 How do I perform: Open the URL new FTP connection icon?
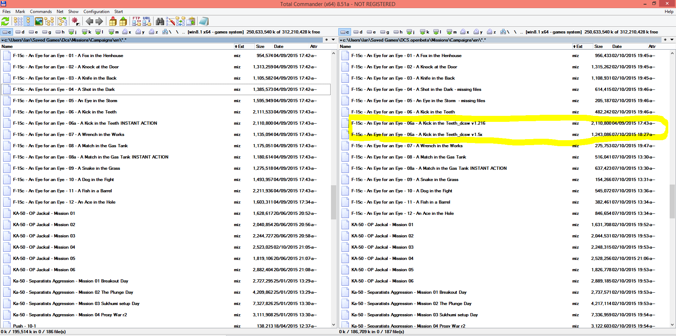coord(147,21)
